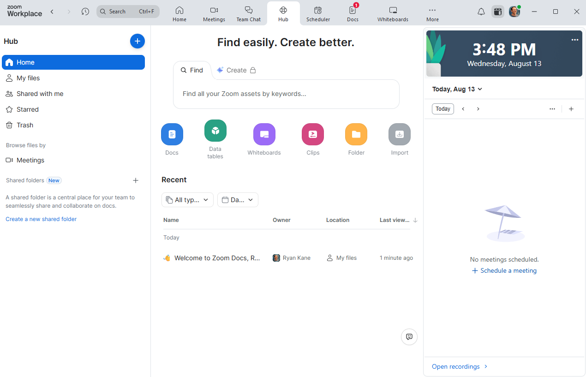Select the locked Create tab
The width and height of the screenshot is (586, 377).
point(236,70)
